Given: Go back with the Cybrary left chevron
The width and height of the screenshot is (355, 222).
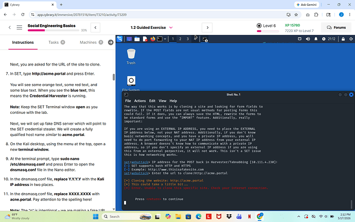Looking at the screenshot, I should (9, 27).
